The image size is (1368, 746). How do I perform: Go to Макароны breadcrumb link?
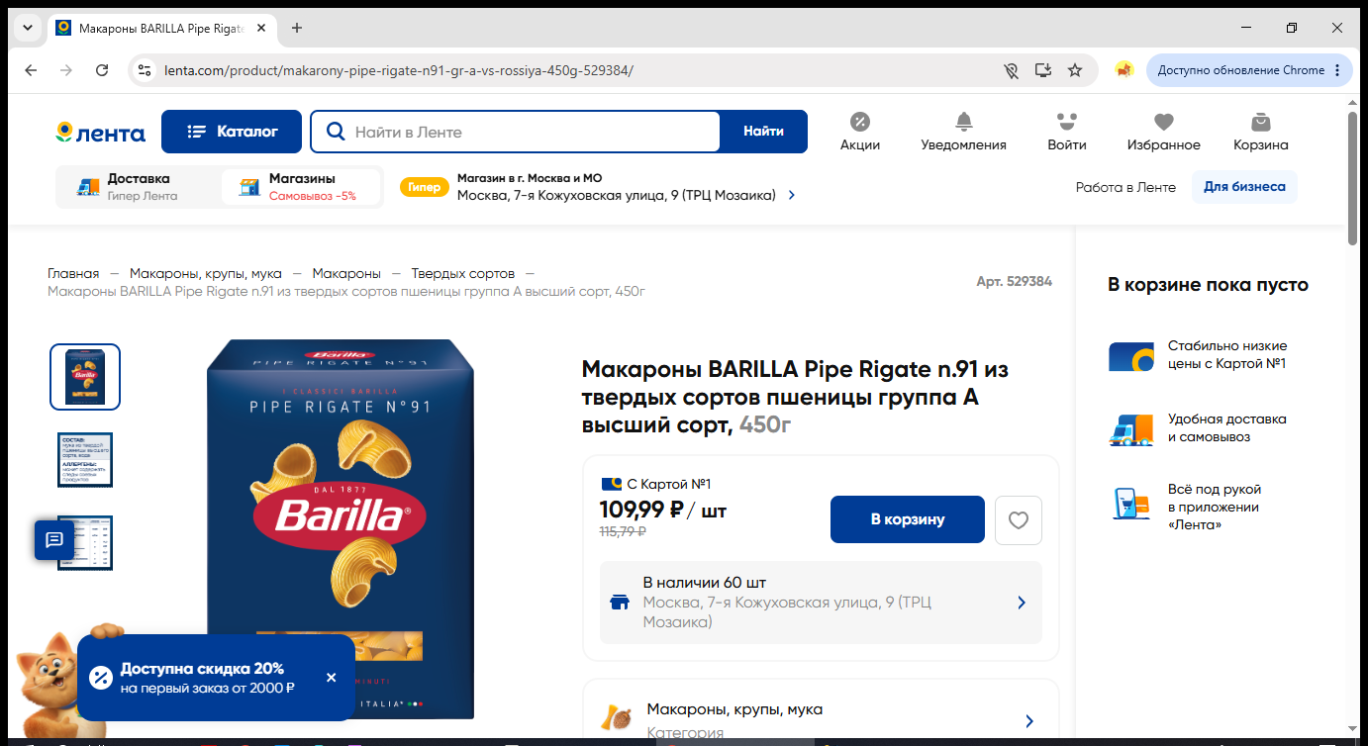click(x=346, y=273)
